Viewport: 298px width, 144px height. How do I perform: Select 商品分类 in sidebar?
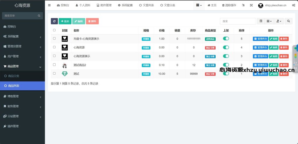22,76
